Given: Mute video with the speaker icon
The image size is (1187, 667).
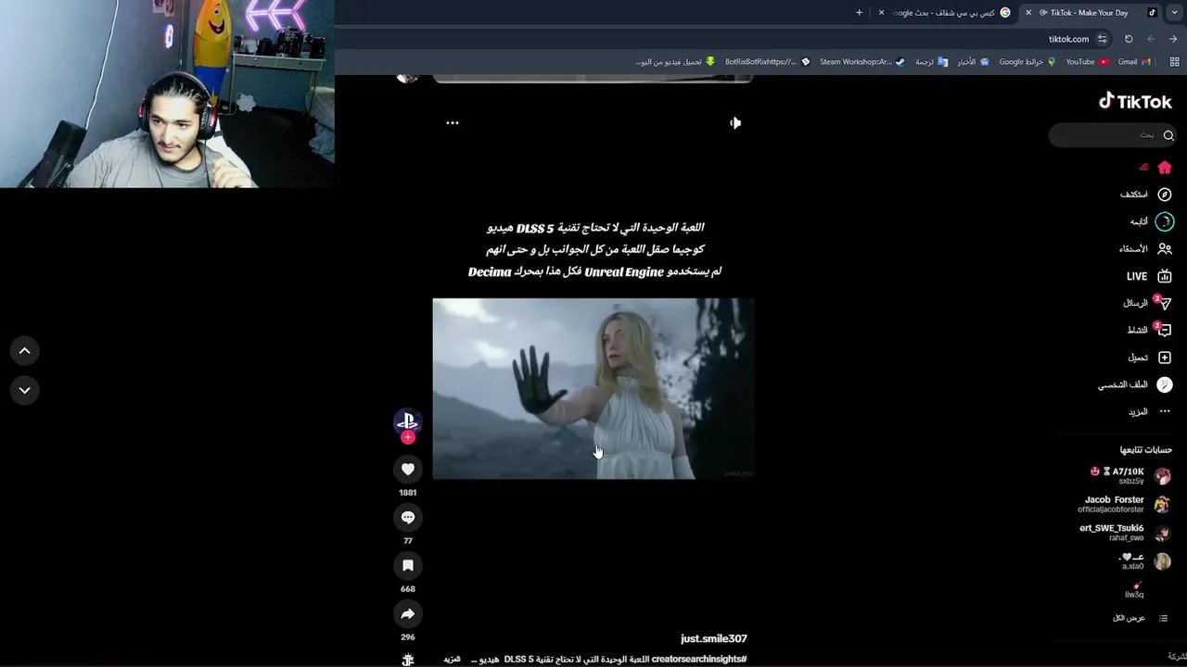Looking at the screenshot, I should point(734,122).
